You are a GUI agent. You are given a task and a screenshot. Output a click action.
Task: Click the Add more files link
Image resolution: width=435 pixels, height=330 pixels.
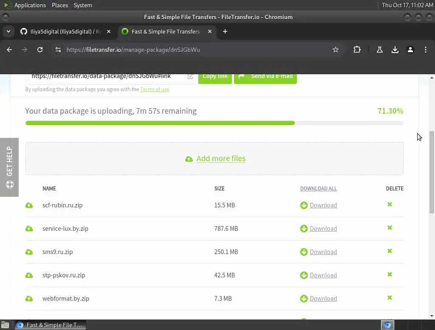pos(221,159)
